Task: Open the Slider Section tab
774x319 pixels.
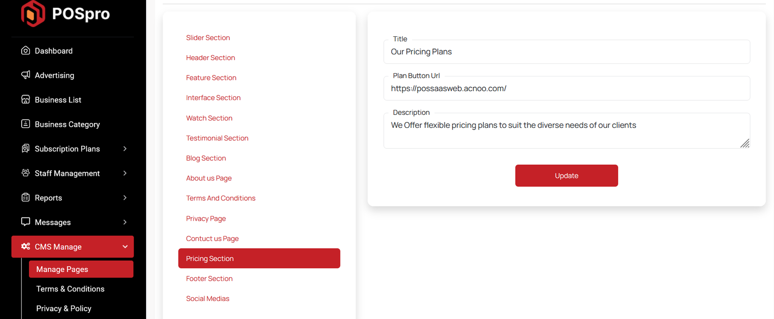Action: pyautogui.click(x=208, y=38)
